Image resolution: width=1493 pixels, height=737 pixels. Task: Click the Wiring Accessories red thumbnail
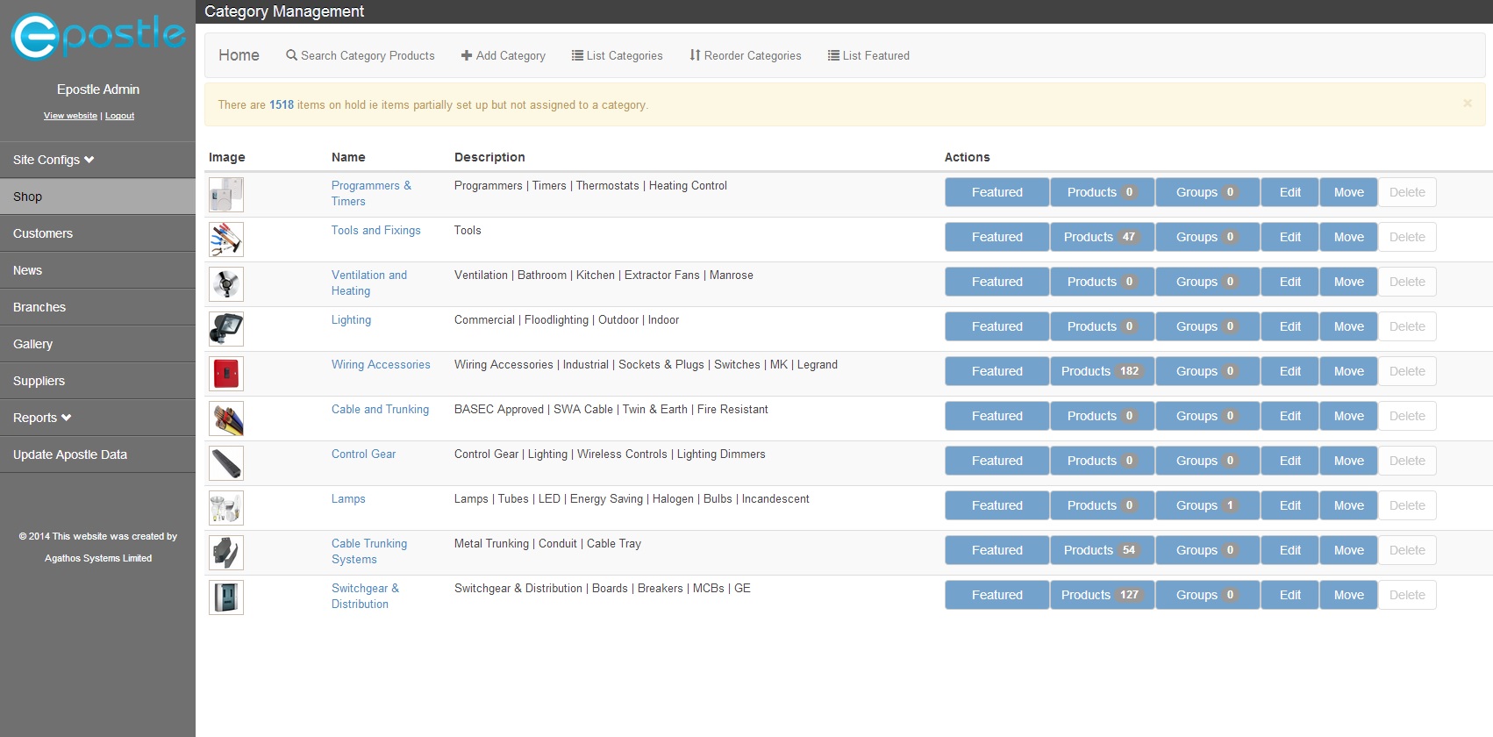click(226, 374)
